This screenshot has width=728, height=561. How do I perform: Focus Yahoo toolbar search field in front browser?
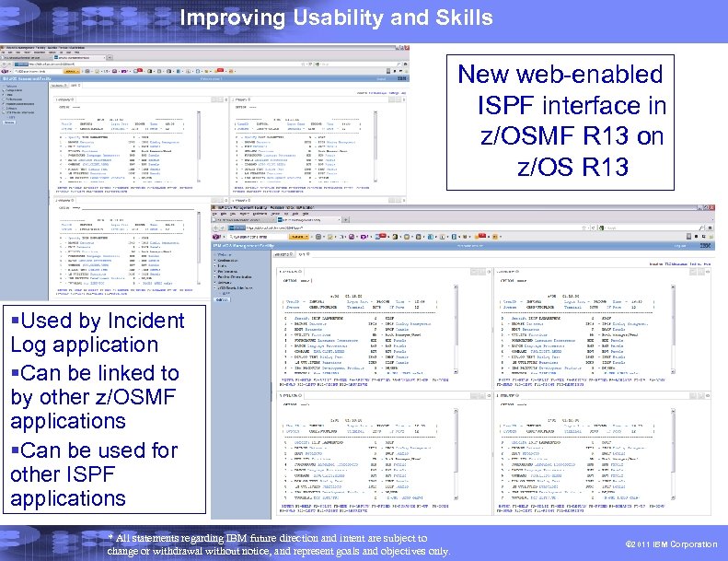click(x=258, y=237)
